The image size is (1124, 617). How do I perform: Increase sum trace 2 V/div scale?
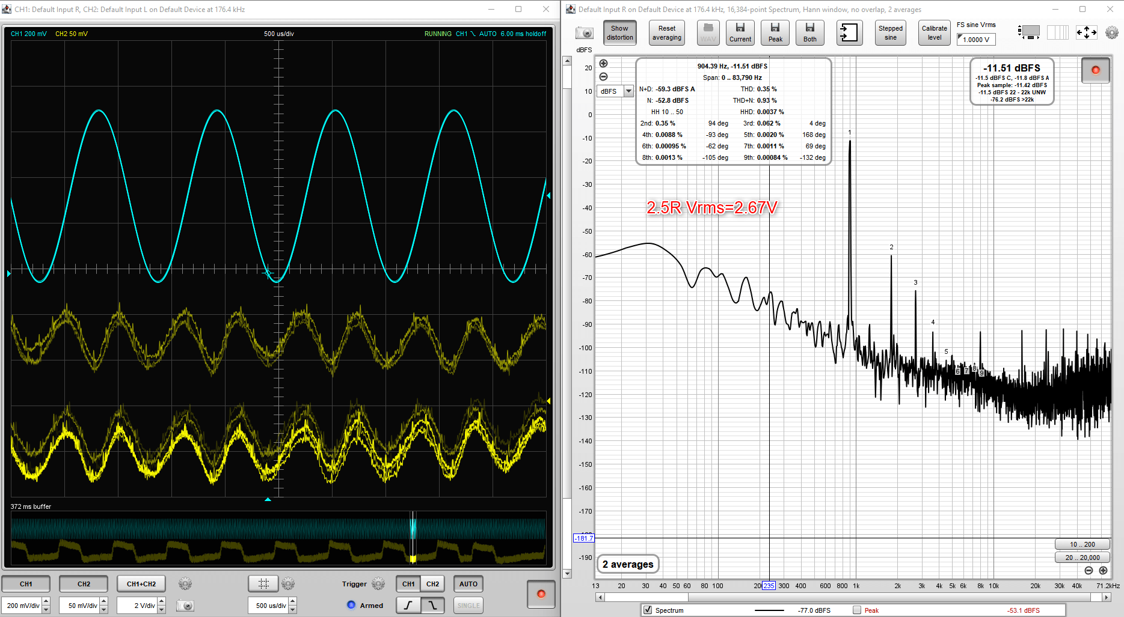[x=162, y=602]
